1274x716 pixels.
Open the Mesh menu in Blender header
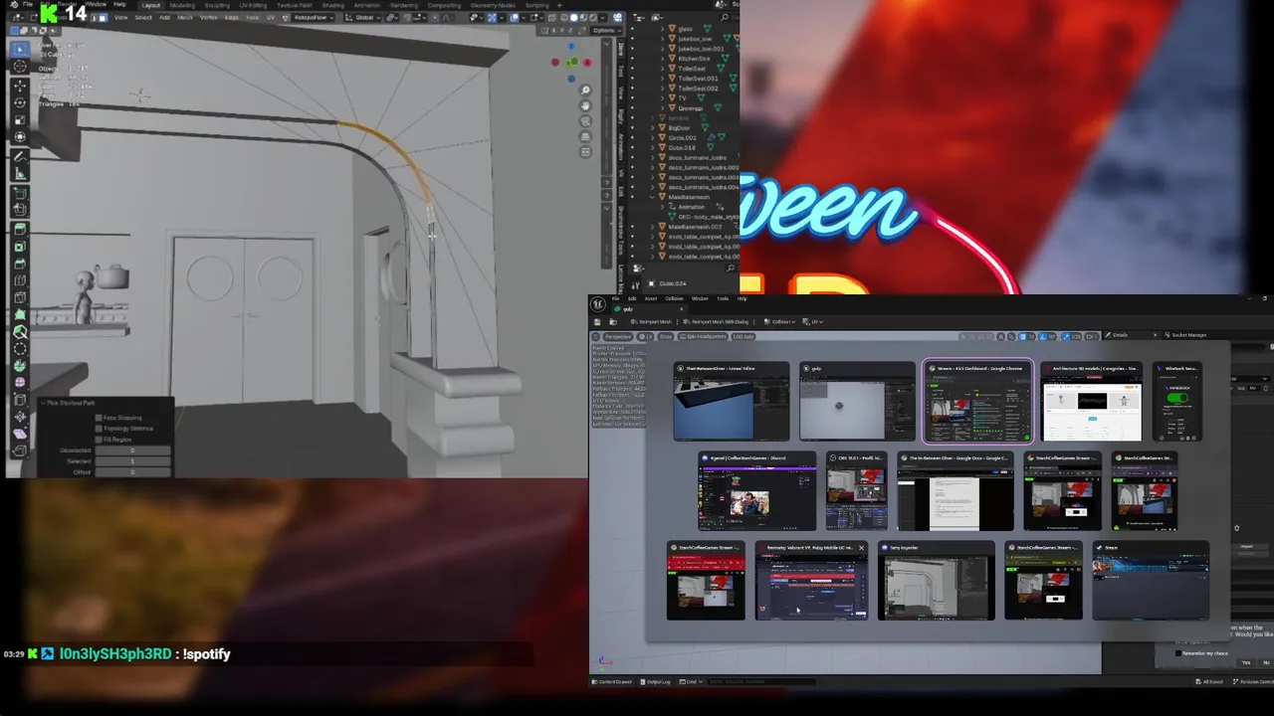[185, 17]
